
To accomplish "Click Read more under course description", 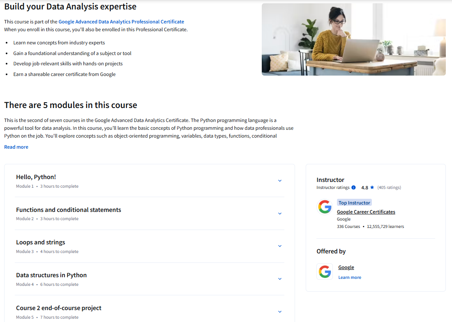I will coord(16,147).
